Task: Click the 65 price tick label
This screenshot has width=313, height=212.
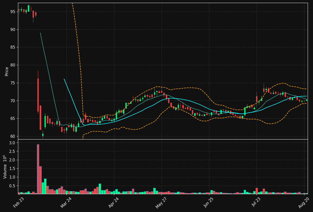Action: click(x=13, y=119)
